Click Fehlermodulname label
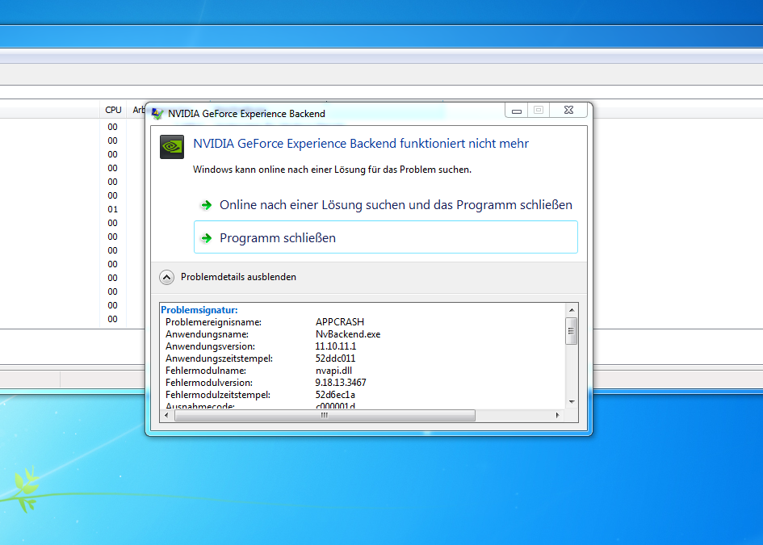The height and width of the screenshot is (545, 763). [x=206, y=371]
